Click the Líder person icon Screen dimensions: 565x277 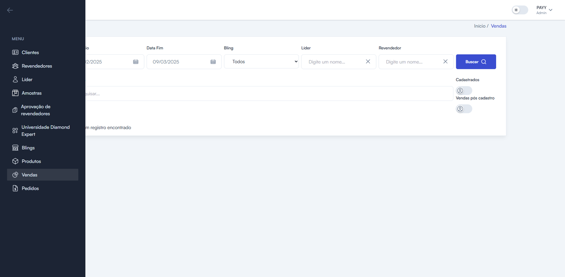[x=15, y=79]
